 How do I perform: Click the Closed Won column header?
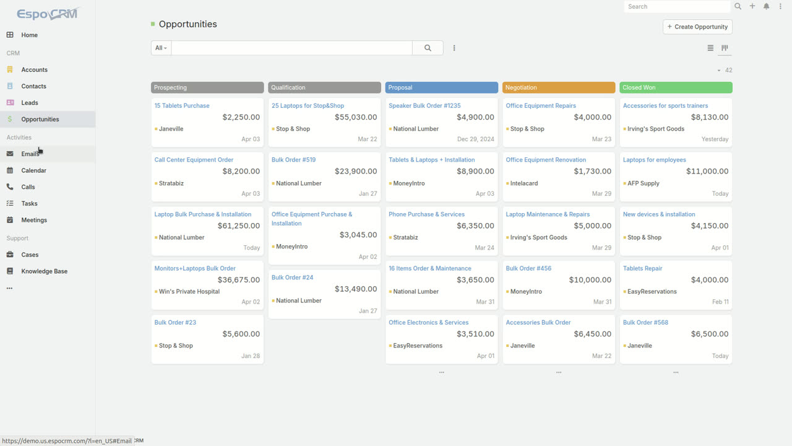676,87
